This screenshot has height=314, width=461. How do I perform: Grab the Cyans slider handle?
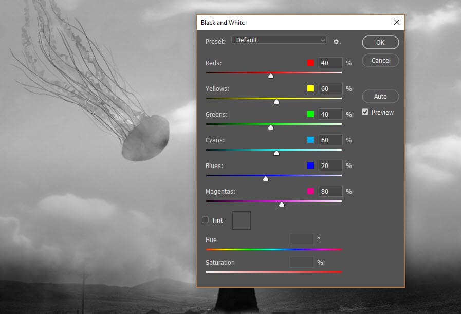276,153
